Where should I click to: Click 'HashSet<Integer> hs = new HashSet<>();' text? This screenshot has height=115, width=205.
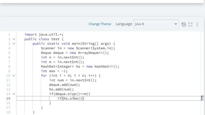(80, 66)
